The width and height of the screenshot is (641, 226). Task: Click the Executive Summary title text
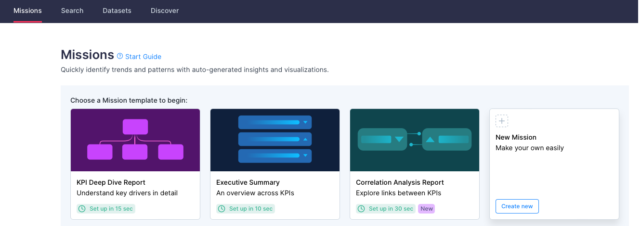pyautogui.click(x=248, y=182)
